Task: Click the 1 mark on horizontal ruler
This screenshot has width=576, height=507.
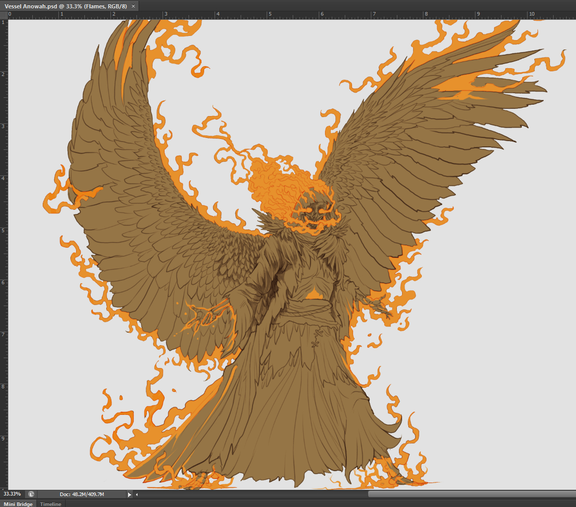Action: point(61,15)
